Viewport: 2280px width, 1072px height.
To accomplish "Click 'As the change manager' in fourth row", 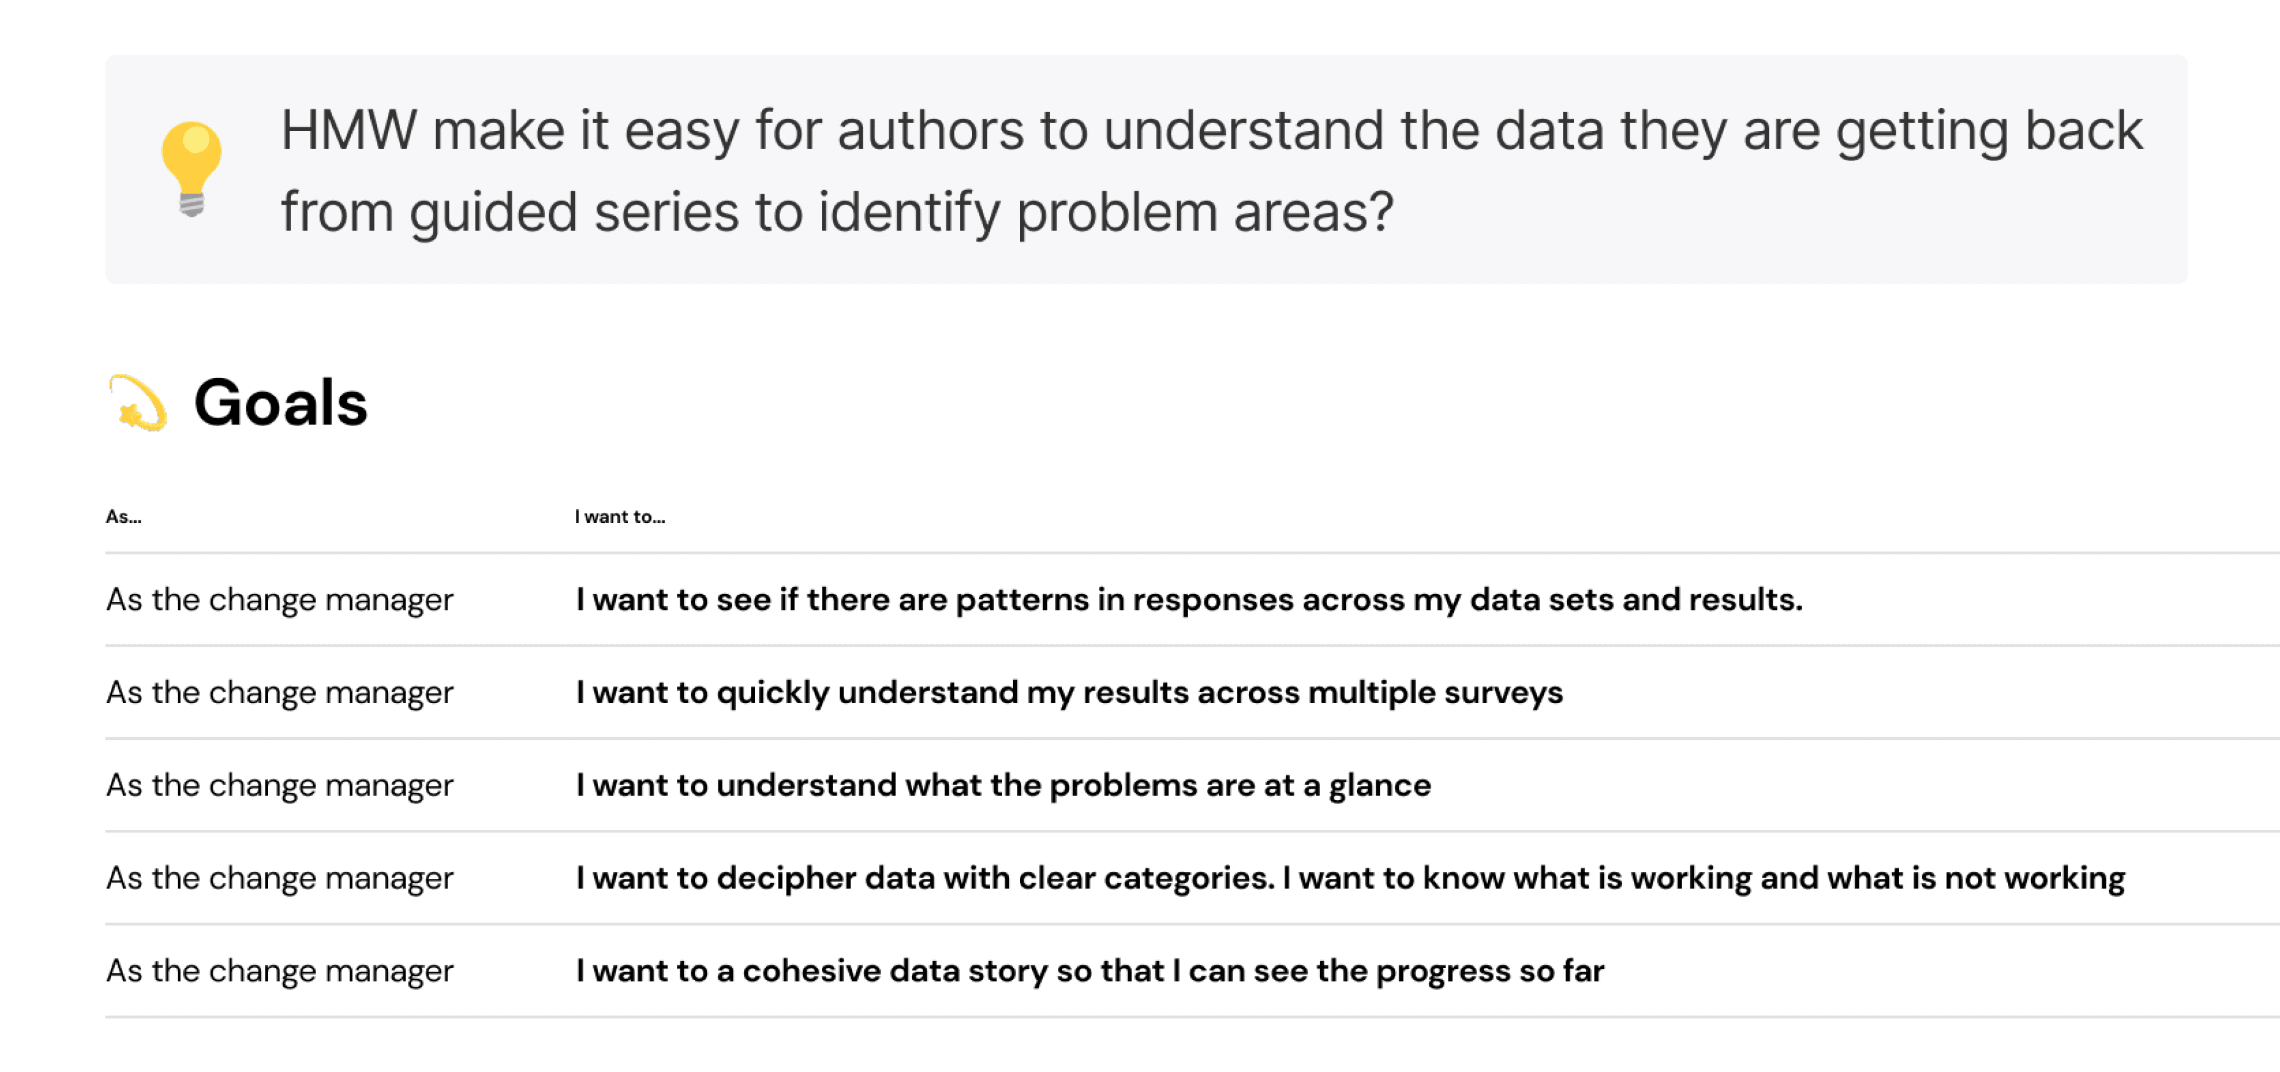I will click(279, 879).
